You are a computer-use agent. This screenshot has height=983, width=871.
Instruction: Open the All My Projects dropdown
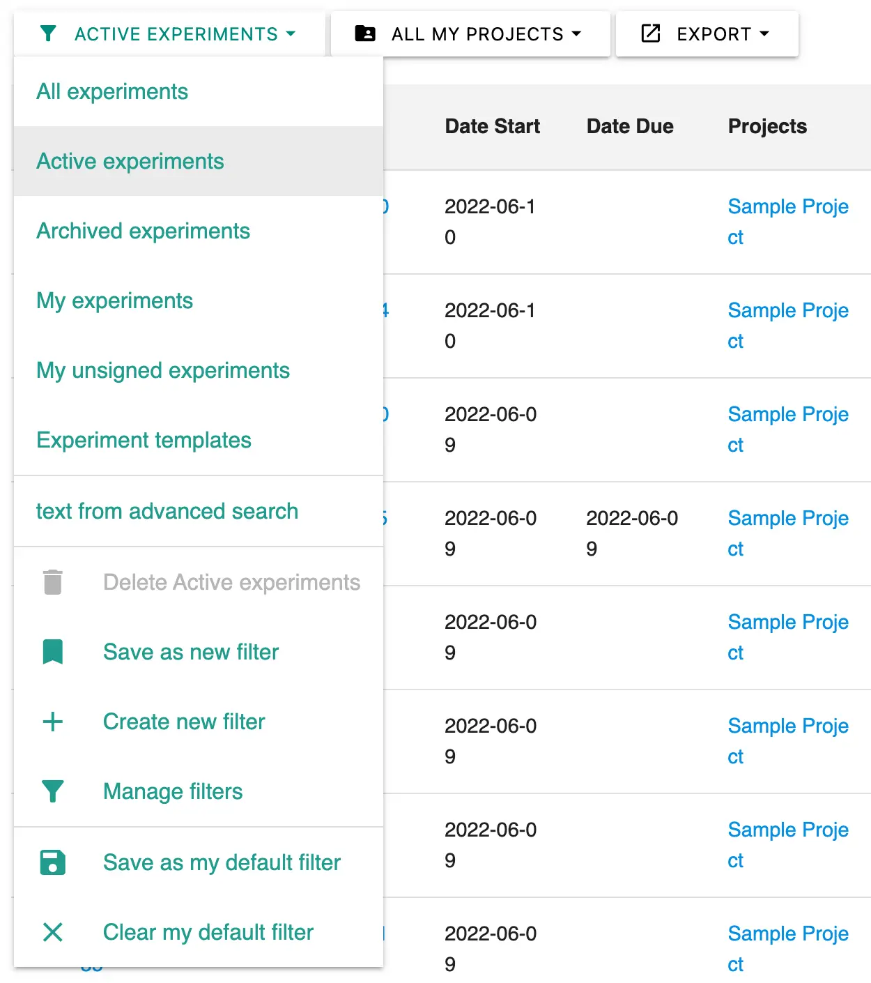coord(470,33)
